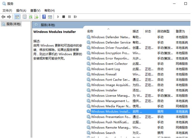This screenshot has height=140, width=194.
Task: Open the 查看(V) menu
Action: point(35,10)
